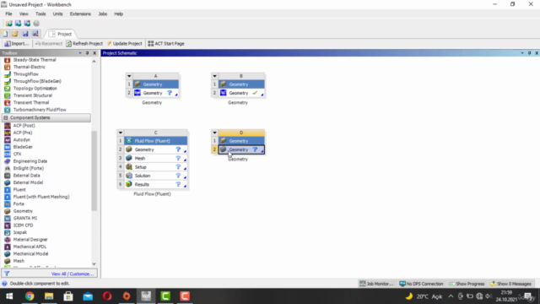540x304 pixels.
Task: Select Material Designer icon
Action: tap(8, 240)
